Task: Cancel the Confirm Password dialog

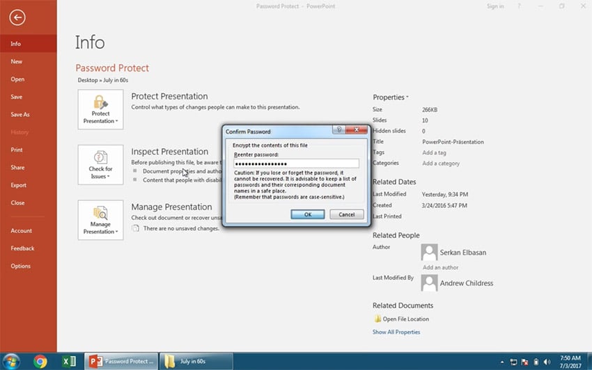Action: [x=347, y=214]
